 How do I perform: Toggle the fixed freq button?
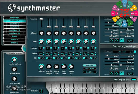click(x=90, y=72)
